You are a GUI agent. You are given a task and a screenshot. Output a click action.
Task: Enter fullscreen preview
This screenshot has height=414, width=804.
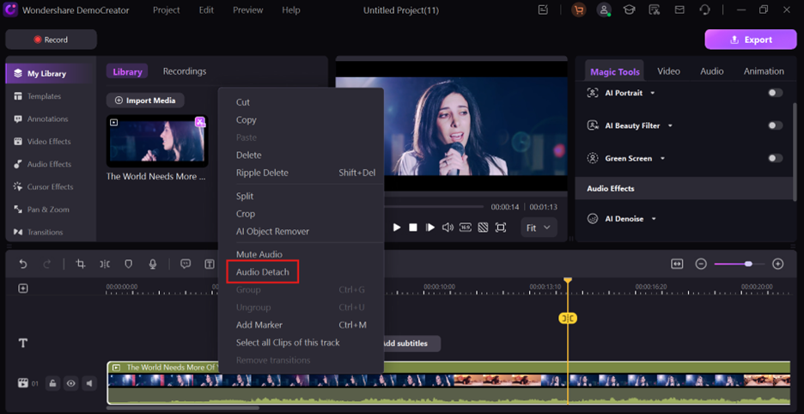(501, 228)
